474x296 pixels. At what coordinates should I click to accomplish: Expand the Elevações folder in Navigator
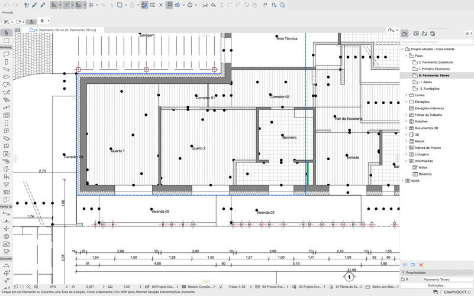point(407,102)
